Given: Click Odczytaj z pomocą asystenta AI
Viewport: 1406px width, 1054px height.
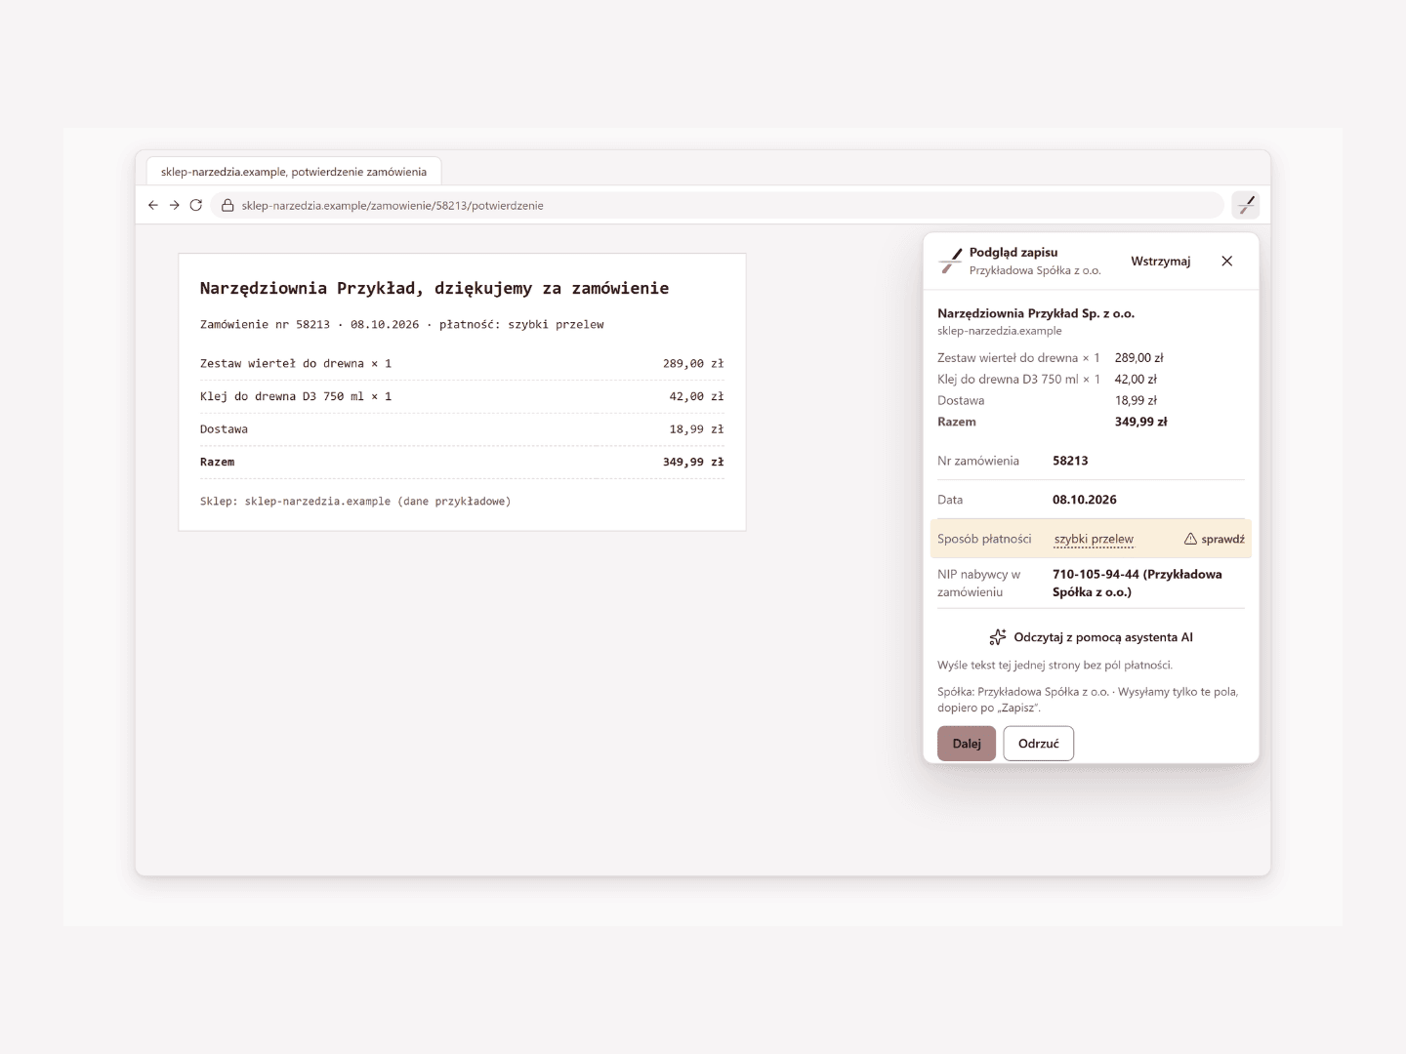Looking at the screenshot, I should [x=1091, y=637].
